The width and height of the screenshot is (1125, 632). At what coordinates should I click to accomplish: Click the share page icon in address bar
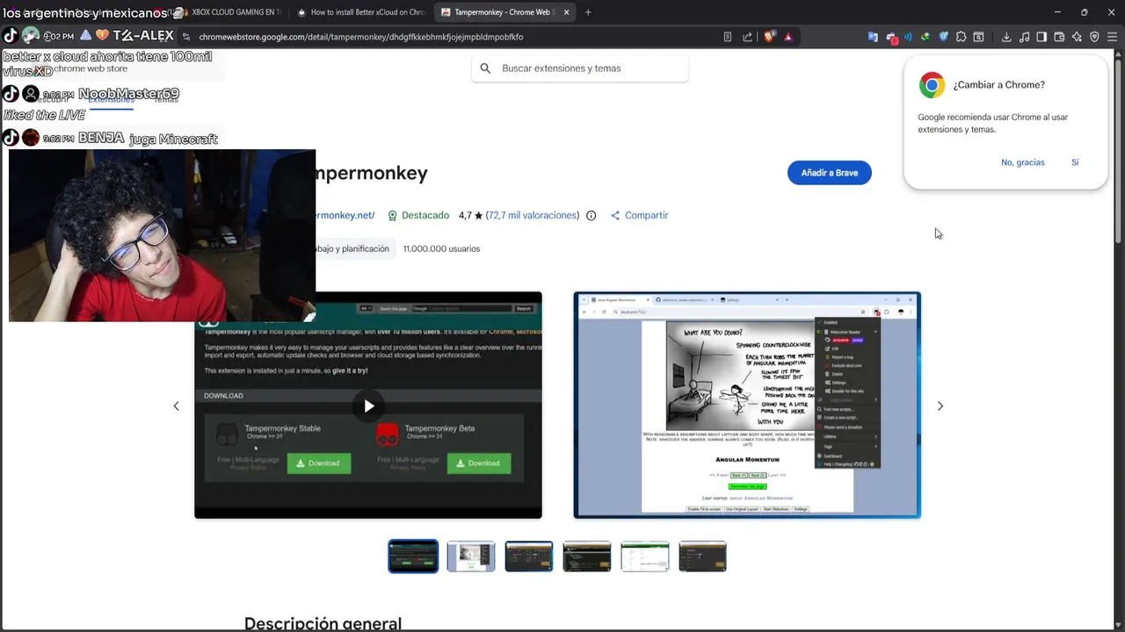[747, 37]
